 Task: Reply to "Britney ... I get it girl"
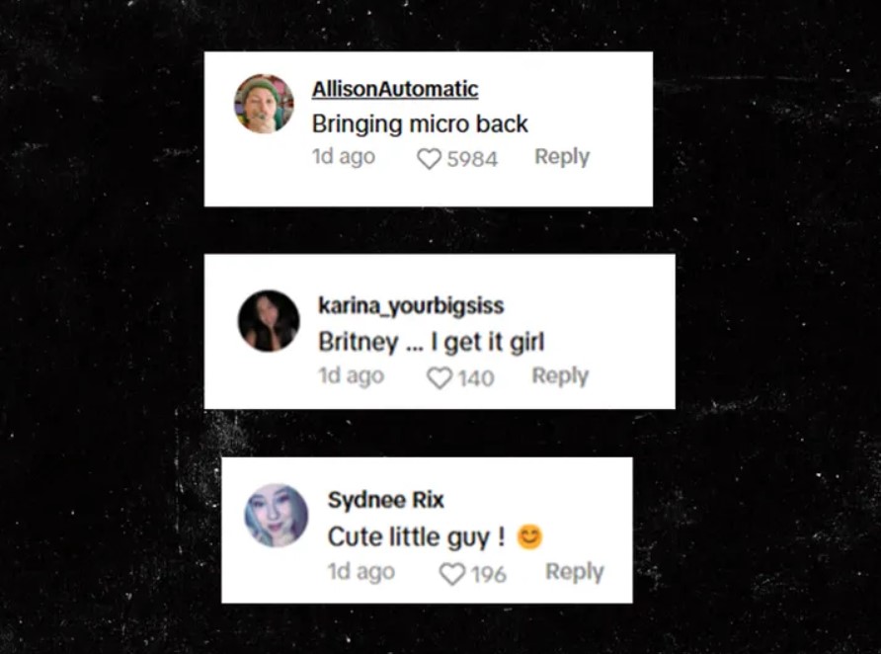coord(560,375)
